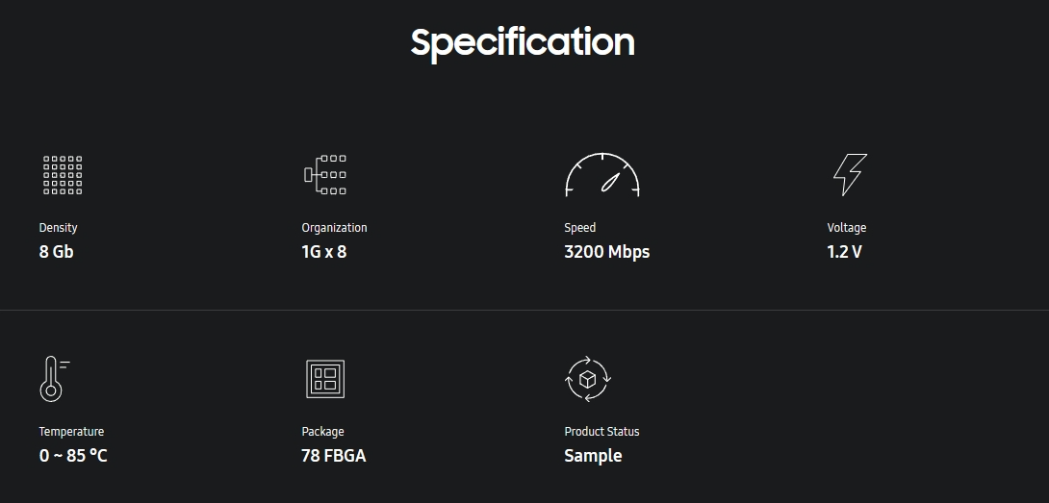Screen dimensions: 1049x503
Task: Click the Density grid icon
Action: point(63,175)
